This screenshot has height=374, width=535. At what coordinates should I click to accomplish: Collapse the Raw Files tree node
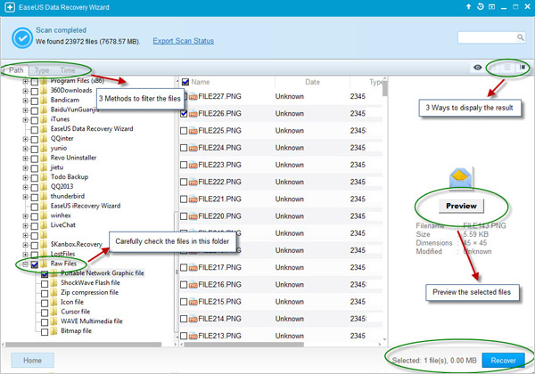click(x=25, y=264)
